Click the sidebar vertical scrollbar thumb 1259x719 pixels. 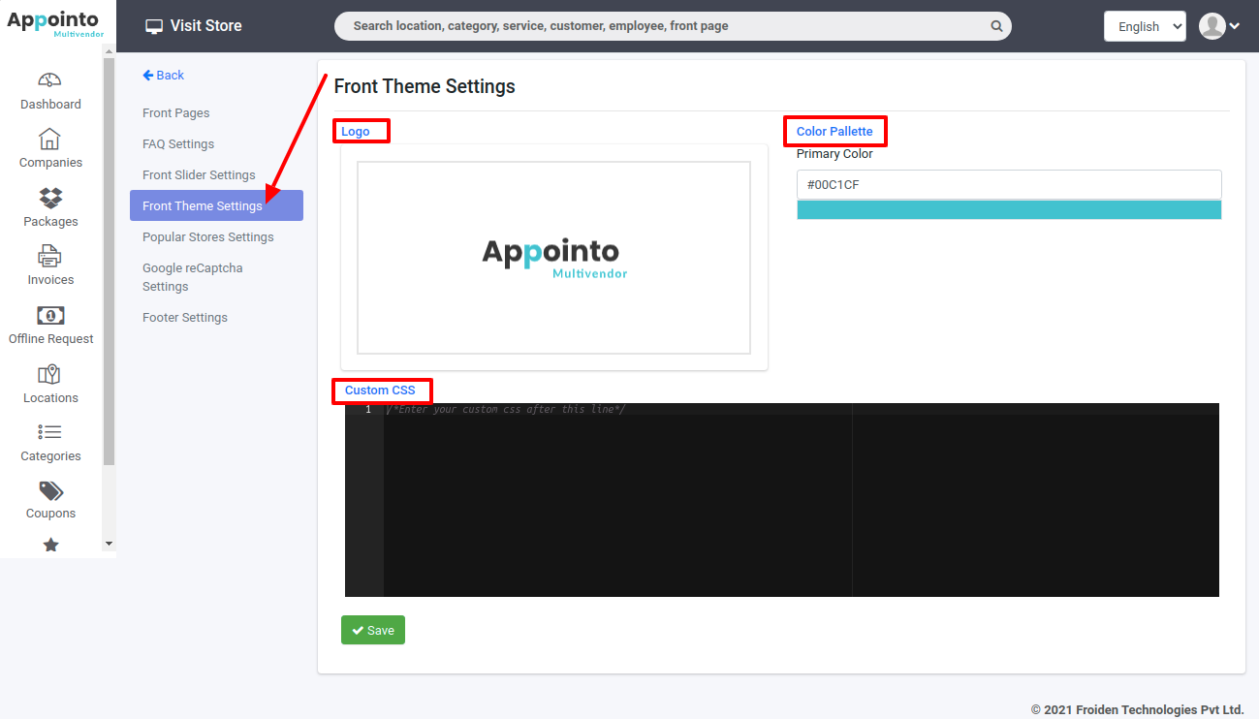(x=109, y=262)
